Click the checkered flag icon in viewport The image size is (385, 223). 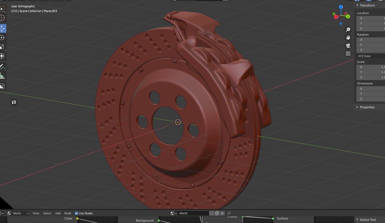(14, 102)
